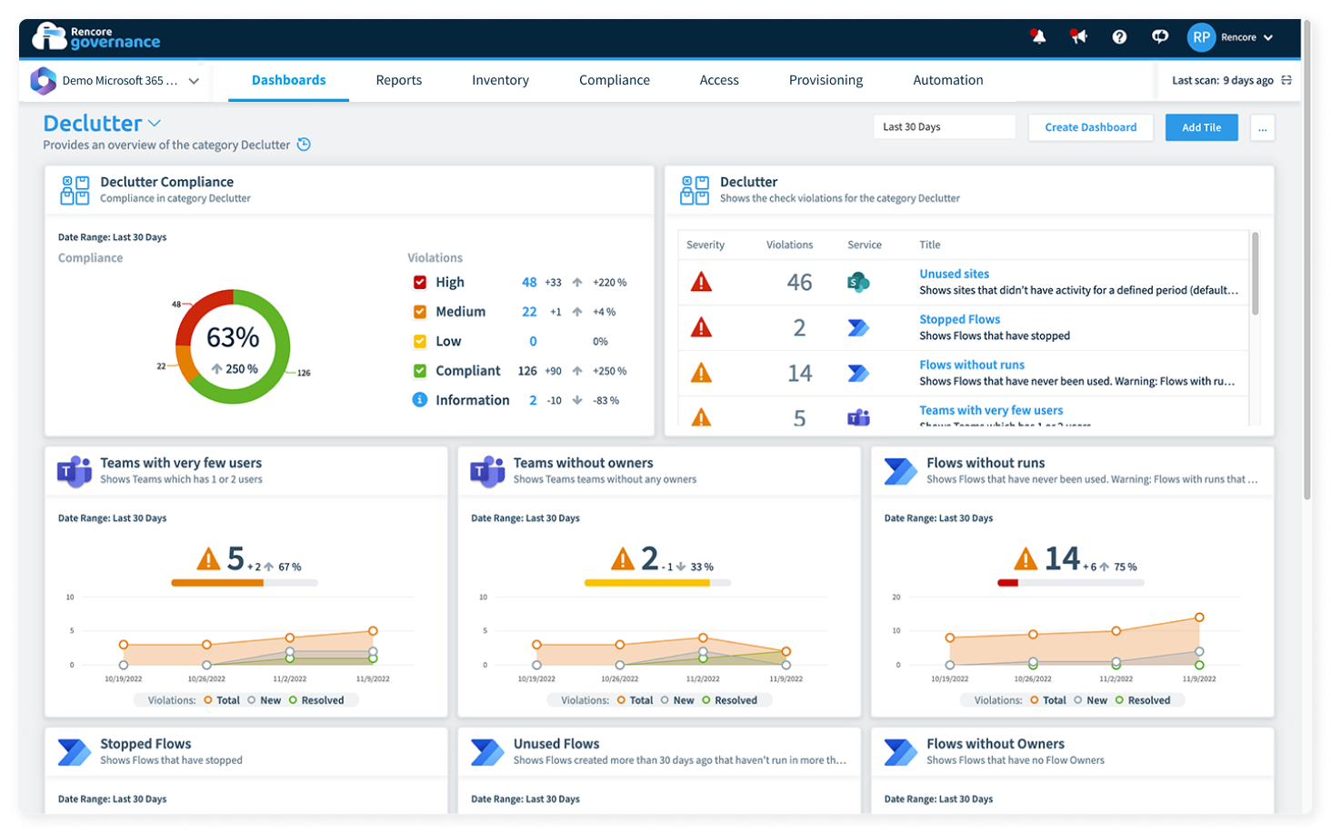
Task: Click the Power Automate icon in Flows without runs row
Action: [858, 373]
